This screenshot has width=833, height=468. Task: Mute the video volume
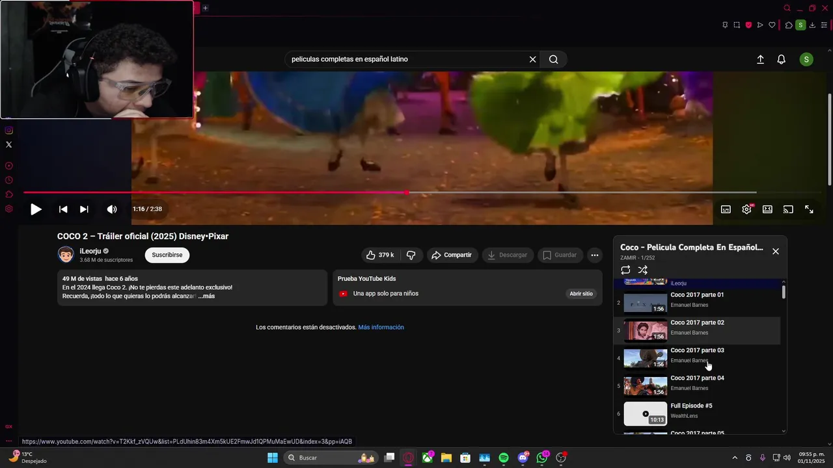(112, 209)
